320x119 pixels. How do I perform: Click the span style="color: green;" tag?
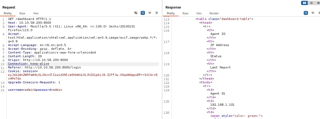tap(236, 116)
